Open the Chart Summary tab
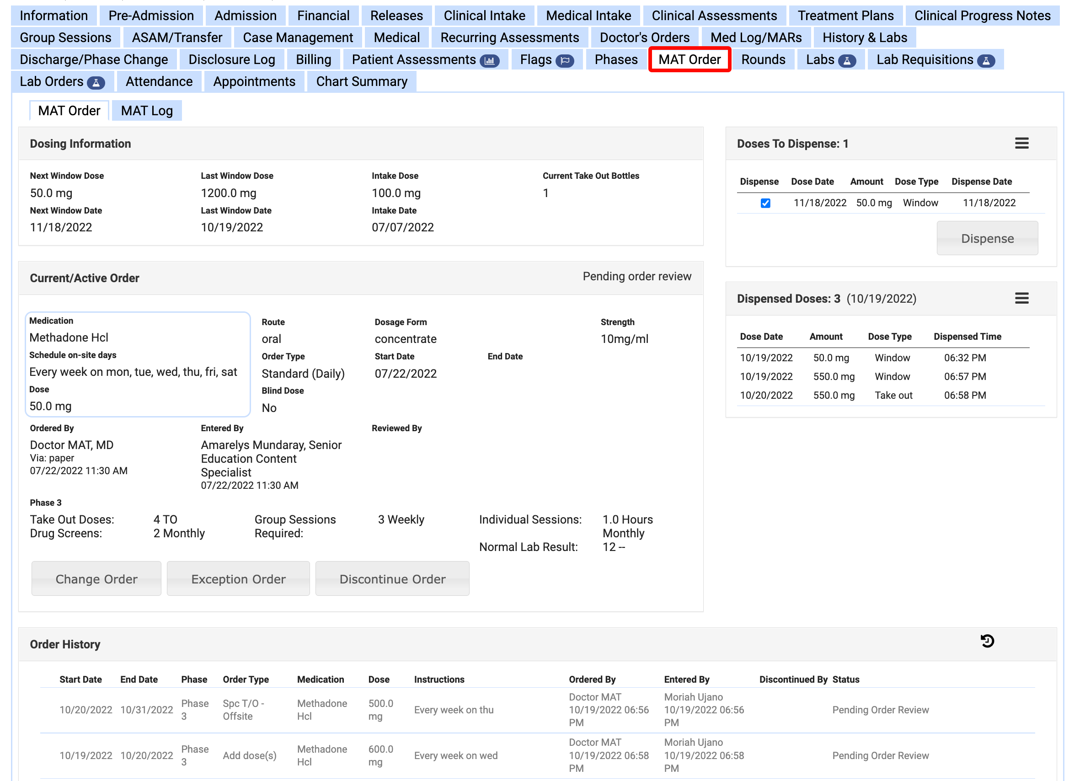The height and width of the screenshot is (781, 1069). (362, 82)
